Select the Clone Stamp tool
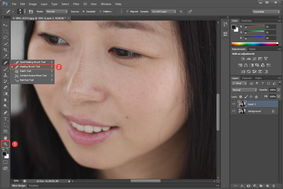The image size is (283, 189). (x=5, y=75)
